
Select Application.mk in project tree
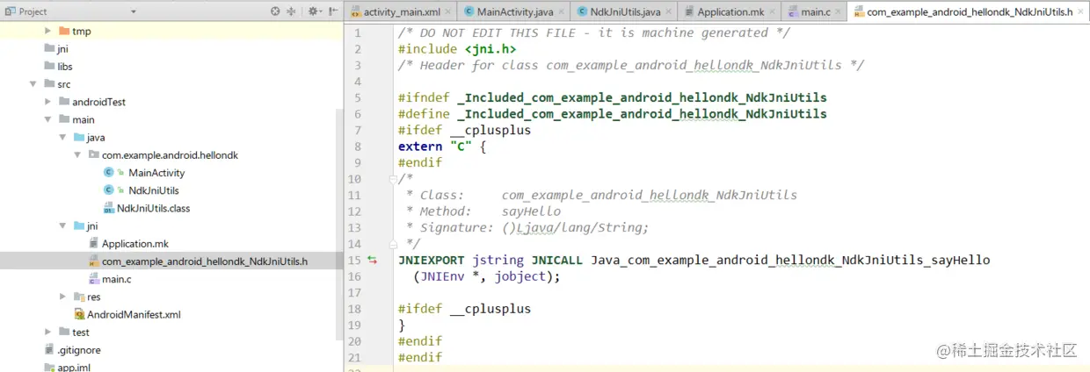click(x=134, y=243)
